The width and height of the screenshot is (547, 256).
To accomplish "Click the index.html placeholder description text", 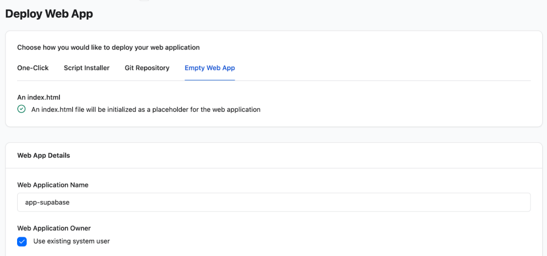I will pyautogui.click(x=146, y=110).
